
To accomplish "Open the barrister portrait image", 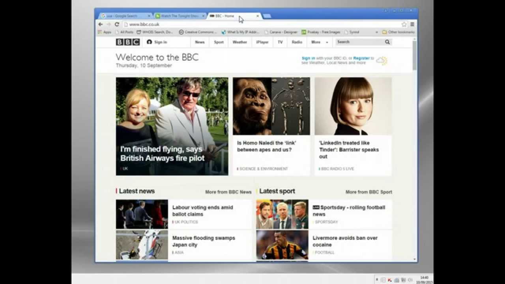I will coord(353,106).
